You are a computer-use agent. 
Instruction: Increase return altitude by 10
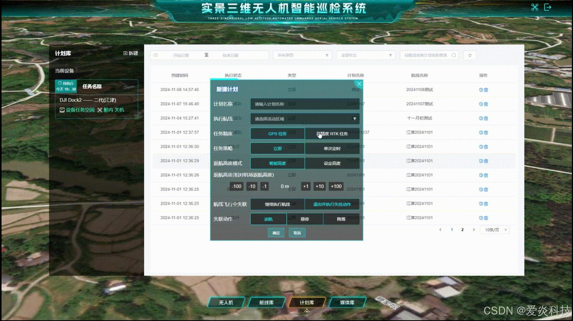tap(320, 186)
